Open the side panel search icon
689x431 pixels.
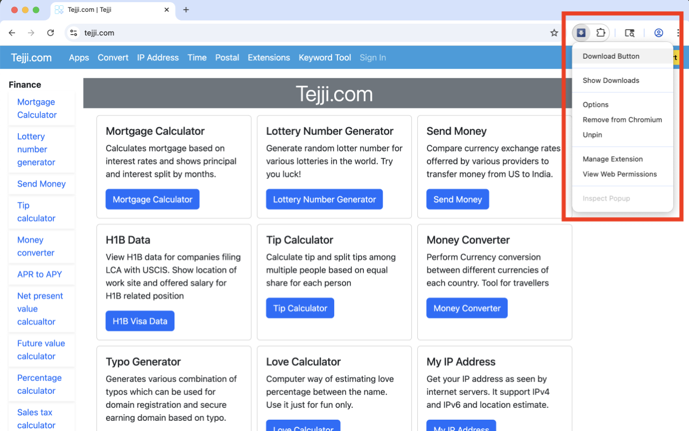(629, 33)
